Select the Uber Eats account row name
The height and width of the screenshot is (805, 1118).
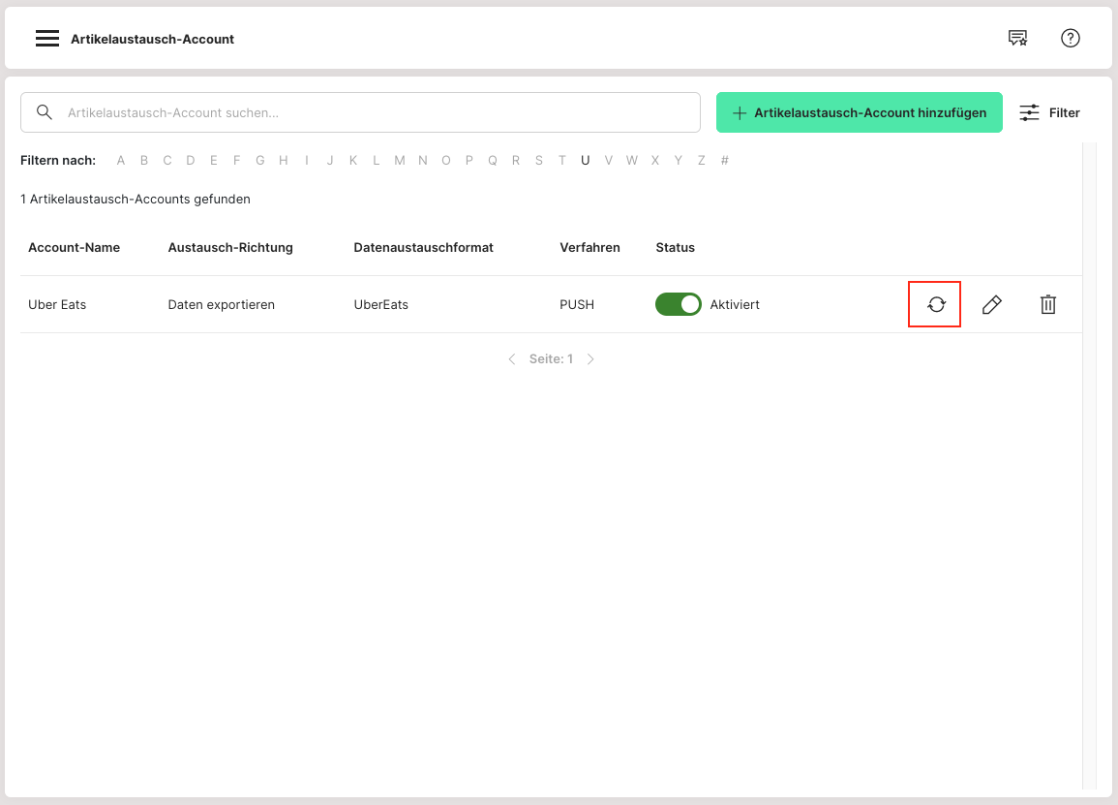57,305
